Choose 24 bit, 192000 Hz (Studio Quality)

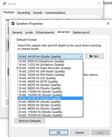[50, 115]
